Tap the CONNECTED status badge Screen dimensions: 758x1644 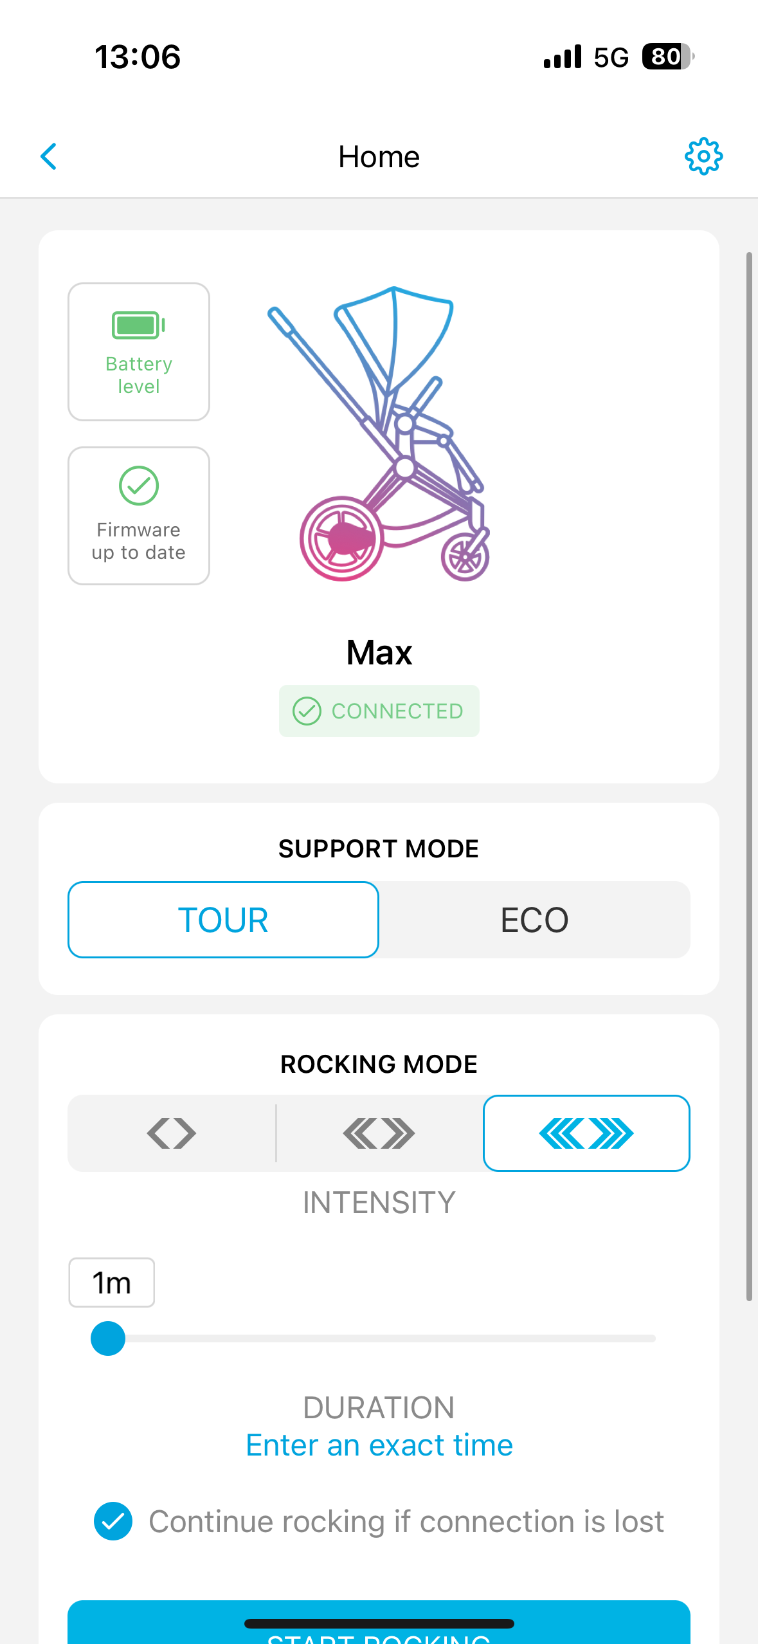coord(379,711)
